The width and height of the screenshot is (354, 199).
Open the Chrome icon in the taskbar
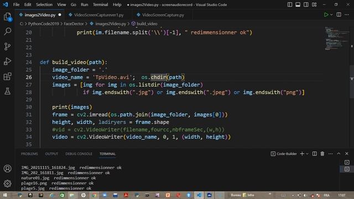pyautogui.click(x=94, y=195)
